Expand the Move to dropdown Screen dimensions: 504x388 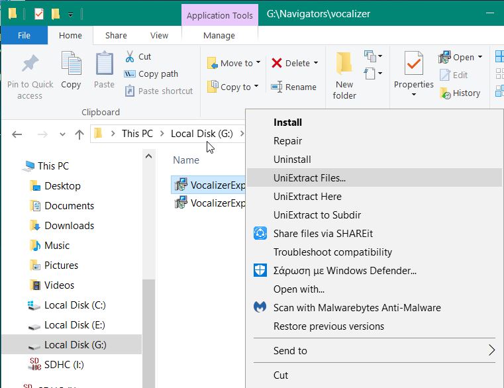pos(258,63)
